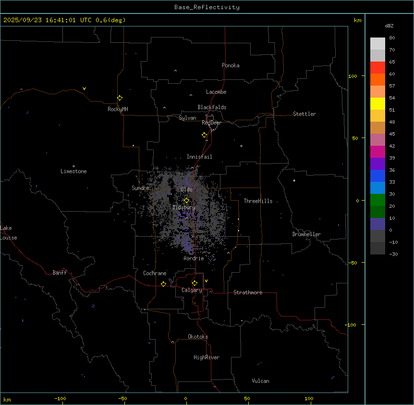Click the yellow V marker northwest of RockyMH

click(x=84, y=89)
